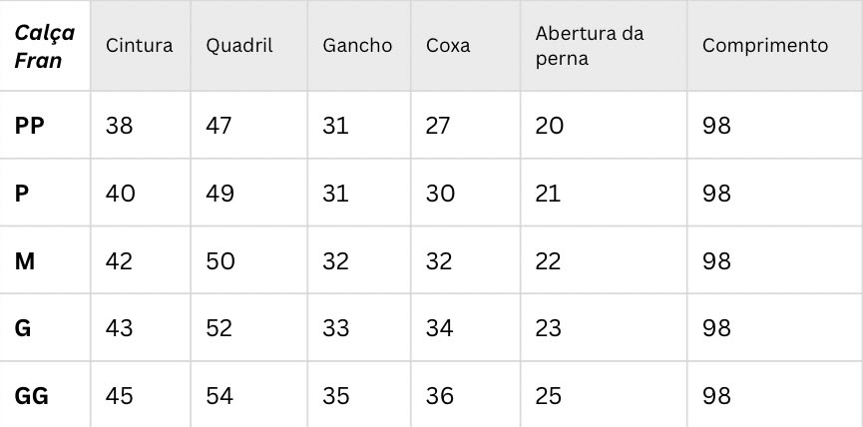Click the M size row label
Viewport: 863px width, 427px height.
click(25, 261)
